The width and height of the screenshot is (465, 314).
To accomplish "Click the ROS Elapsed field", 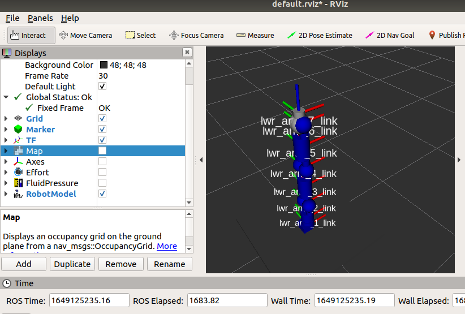I will click(227, 300).
